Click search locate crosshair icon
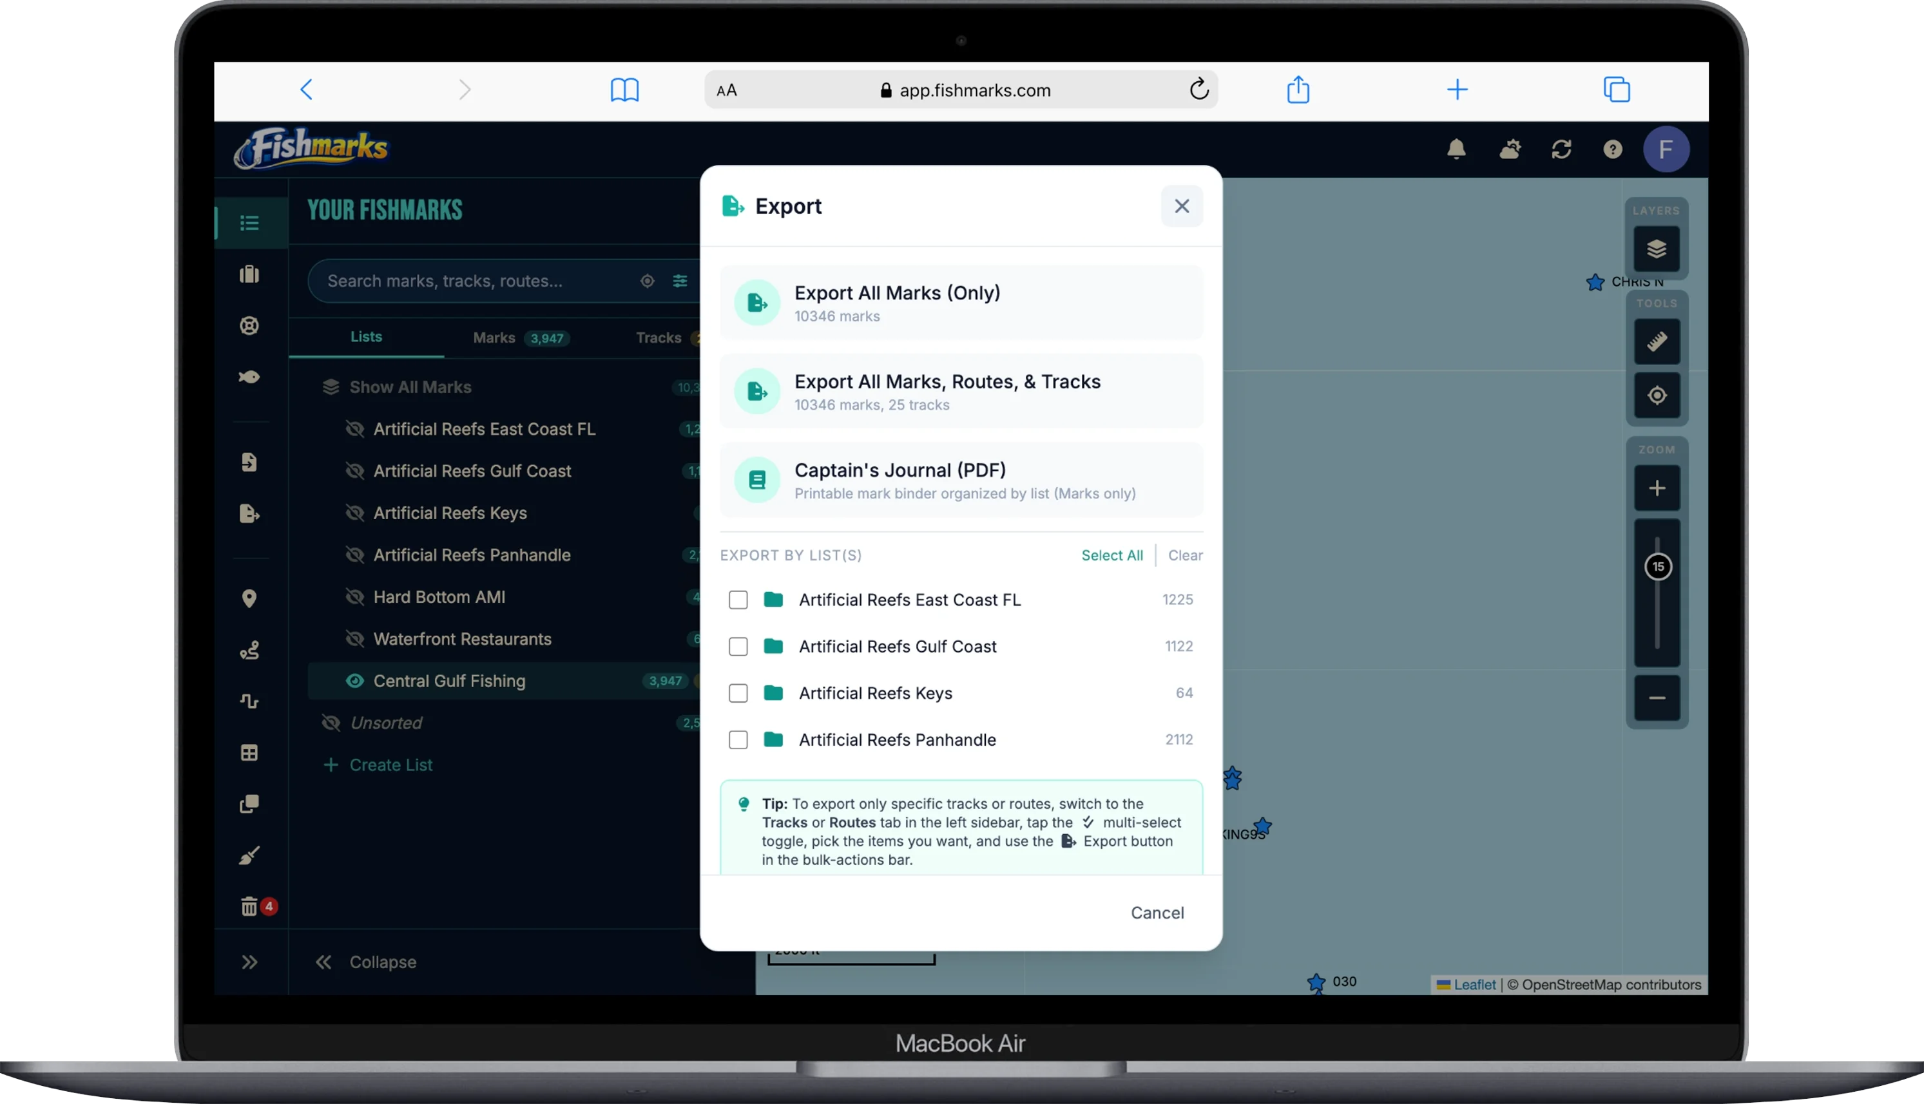The width and height of the screenshot is (1924, 1104). pyautogui.click(x=647, y=281)
